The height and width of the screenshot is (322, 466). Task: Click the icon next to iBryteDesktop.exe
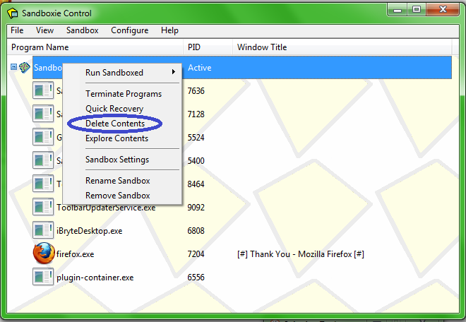(43, 229)
